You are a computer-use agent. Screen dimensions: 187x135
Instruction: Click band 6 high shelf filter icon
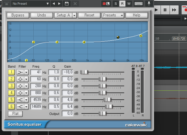(20, 107)
